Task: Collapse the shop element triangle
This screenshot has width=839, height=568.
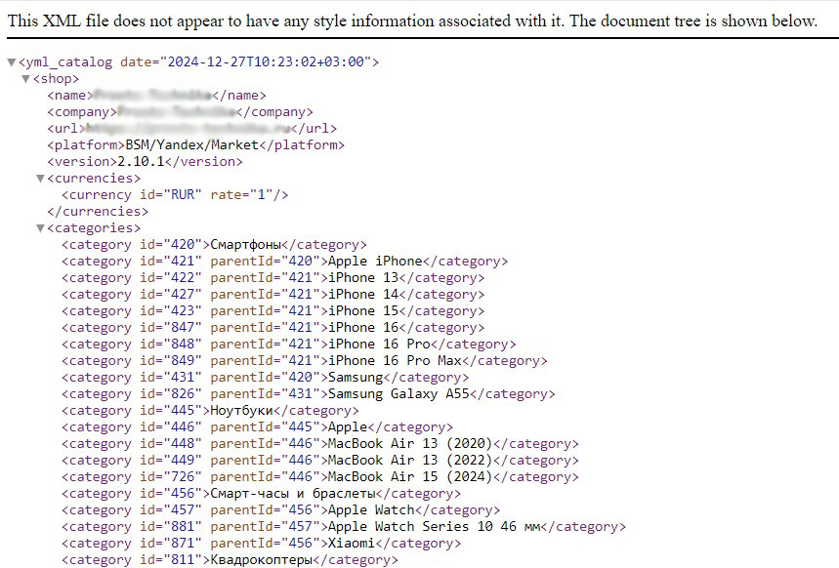Action: (25, 79)
